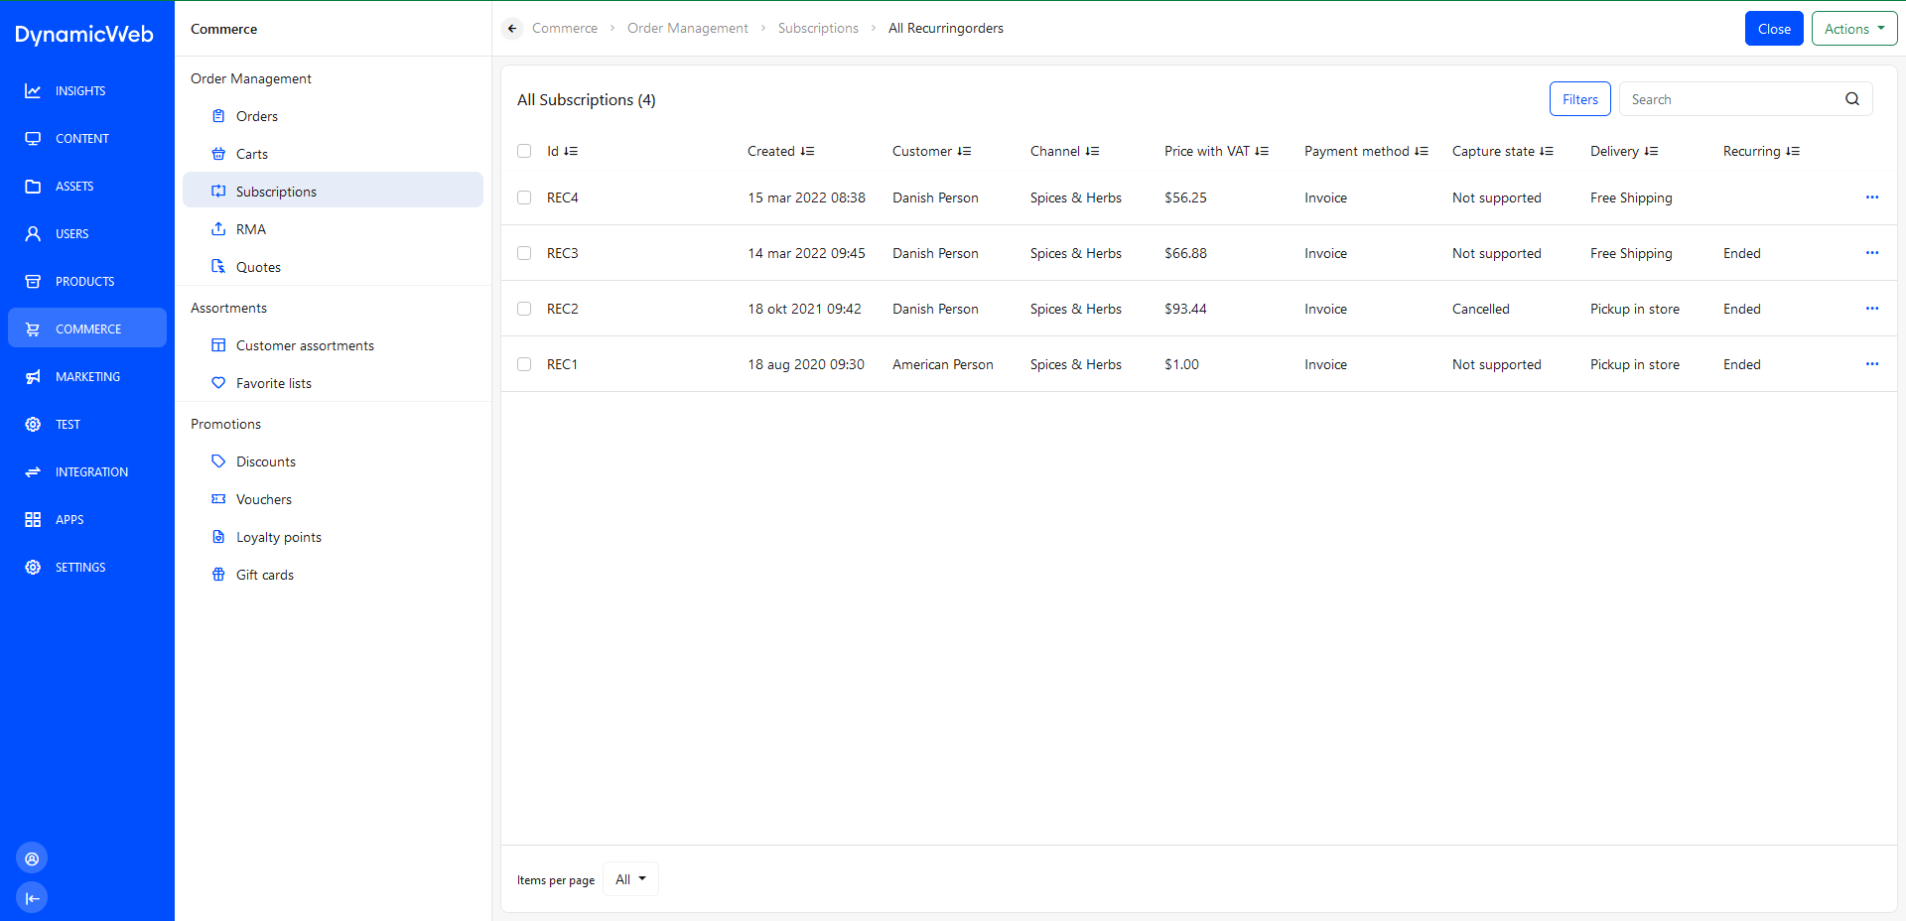Sort by the Payment method icon
The height and width of the screenshot is (921, 1906).
[1422, 151]
